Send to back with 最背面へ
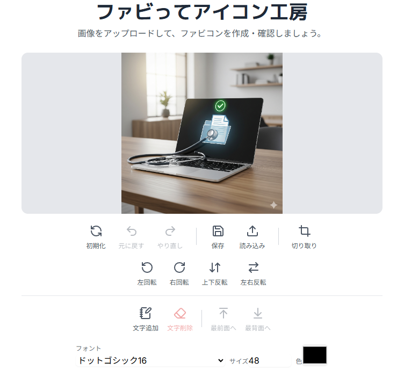 [258, 313]
